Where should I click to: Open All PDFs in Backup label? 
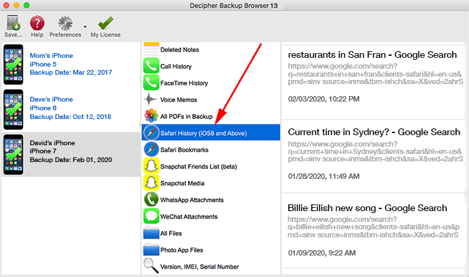(187, 116)
